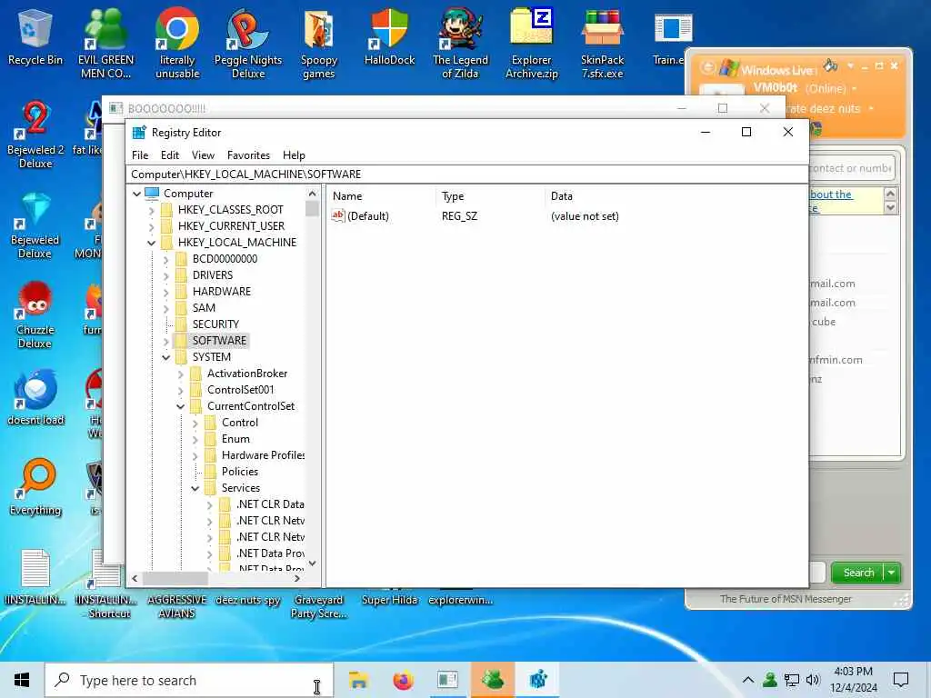Open the Help menu
The width and height of the screenshot is (931, 698).
(x=294, y=155)
